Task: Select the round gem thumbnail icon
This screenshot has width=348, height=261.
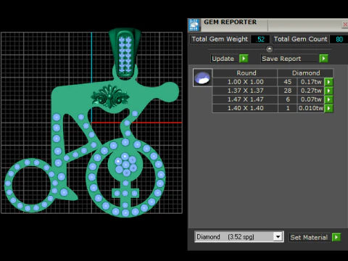Action: (202, 78)
